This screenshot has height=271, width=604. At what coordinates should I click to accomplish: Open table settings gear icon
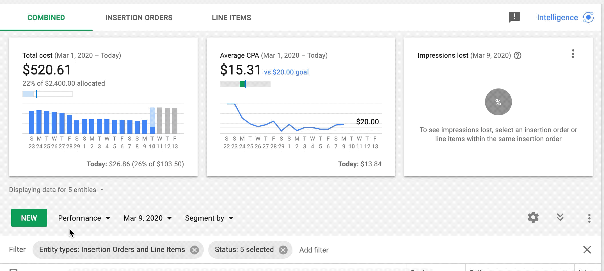(533, 218)
